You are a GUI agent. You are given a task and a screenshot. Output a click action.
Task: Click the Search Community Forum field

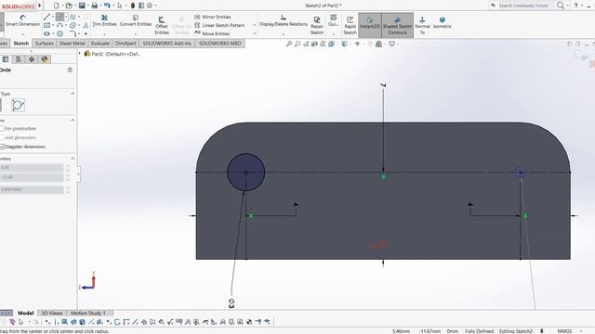(522, 6)
